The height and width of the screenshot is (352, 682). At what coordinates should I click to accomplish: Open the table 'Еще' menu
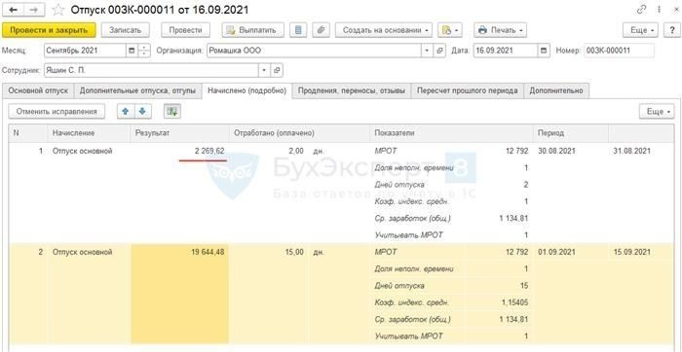[657, 112]
